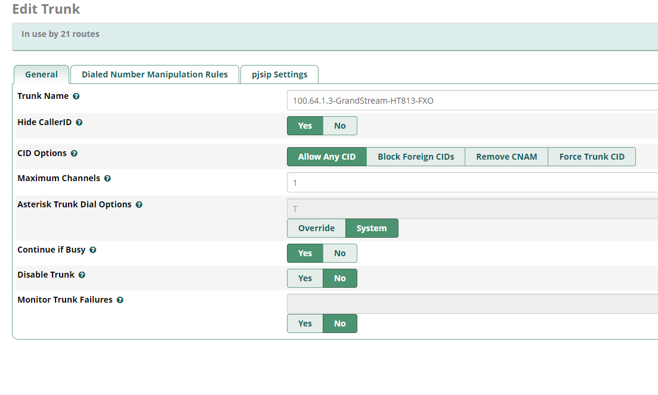Open help for Disable Trunk
Viewport: 658px width, 395px height.
[x=82, y=275]
